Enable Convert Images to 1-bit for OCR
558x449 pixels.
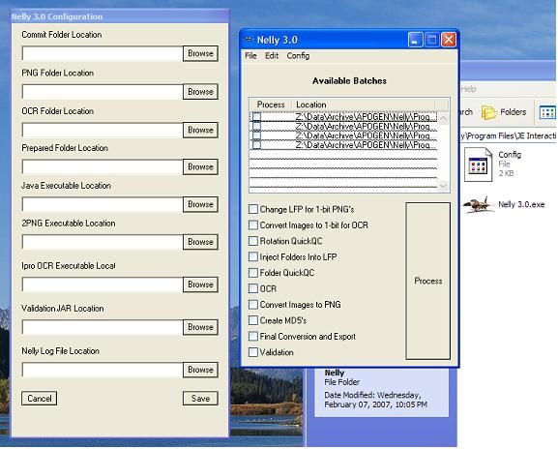(x=253, y=225)
